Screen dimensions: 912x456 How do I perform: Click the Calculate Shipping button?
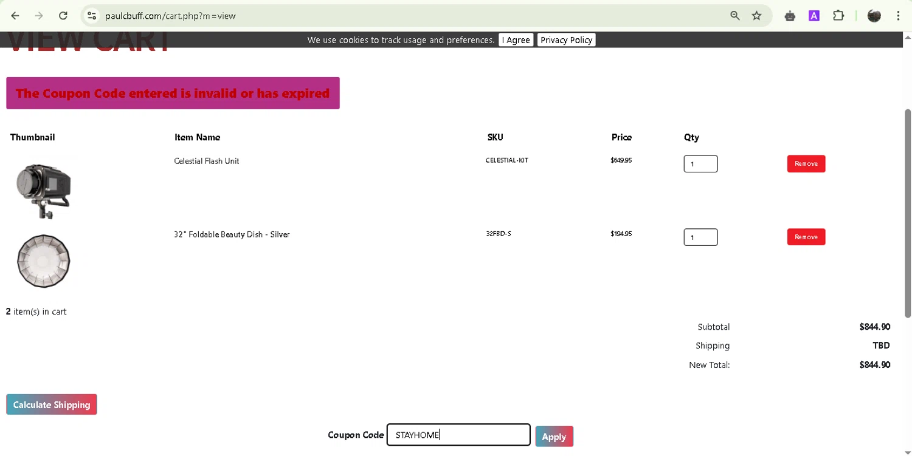52,404
